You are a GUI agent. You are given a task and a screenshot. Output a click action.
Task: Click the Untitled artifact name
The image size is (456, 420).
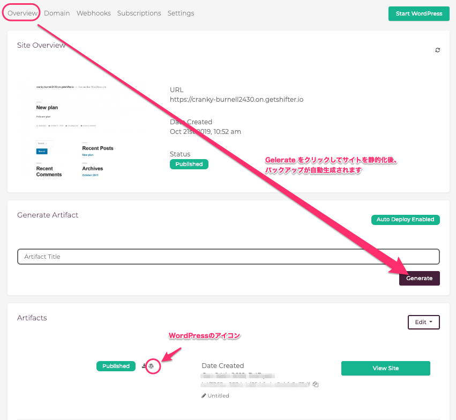click(x=219, y=395)
